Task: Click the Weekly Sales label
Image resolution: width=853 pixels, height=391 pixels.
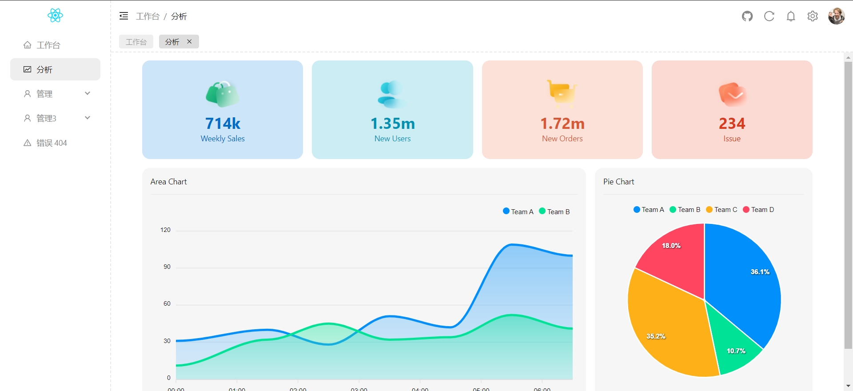Action: pos(223,139)
